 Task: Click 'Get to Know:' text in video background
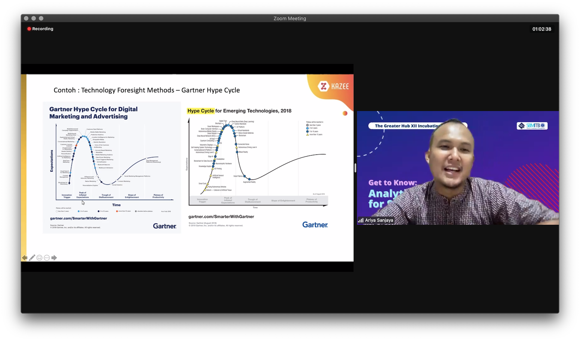[392, 182]
